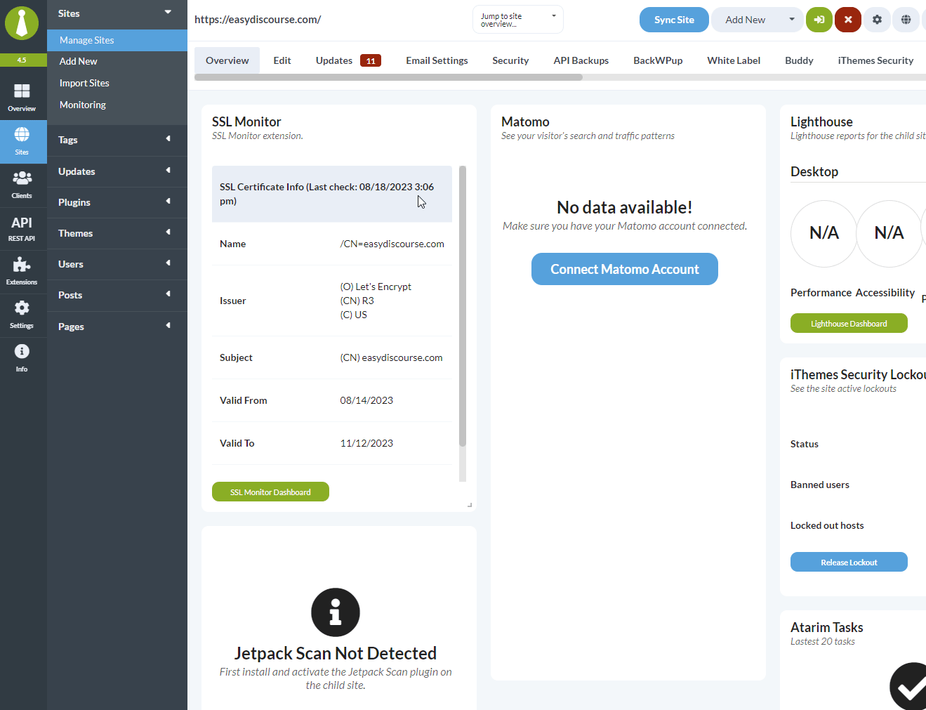Open the Extensions puzzle icon
Viewport: 926px width, 710px height.
[x=22, y=271]
